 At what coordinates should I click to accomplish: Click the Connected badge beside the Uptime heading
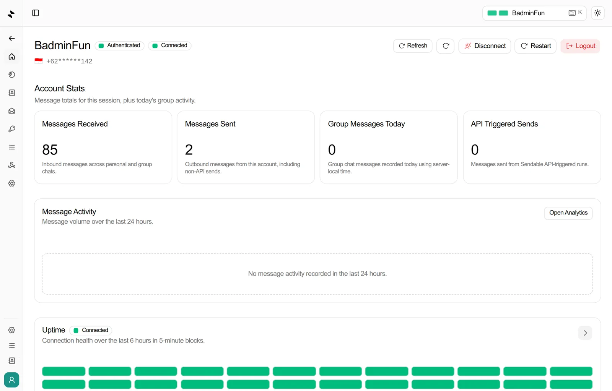point(91,330)
